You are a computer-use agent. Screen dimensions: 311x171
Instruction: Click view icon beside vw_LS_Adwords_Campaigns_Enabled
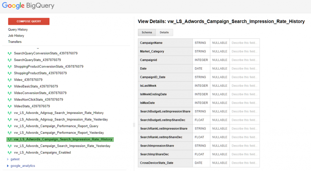pos(9,153)
